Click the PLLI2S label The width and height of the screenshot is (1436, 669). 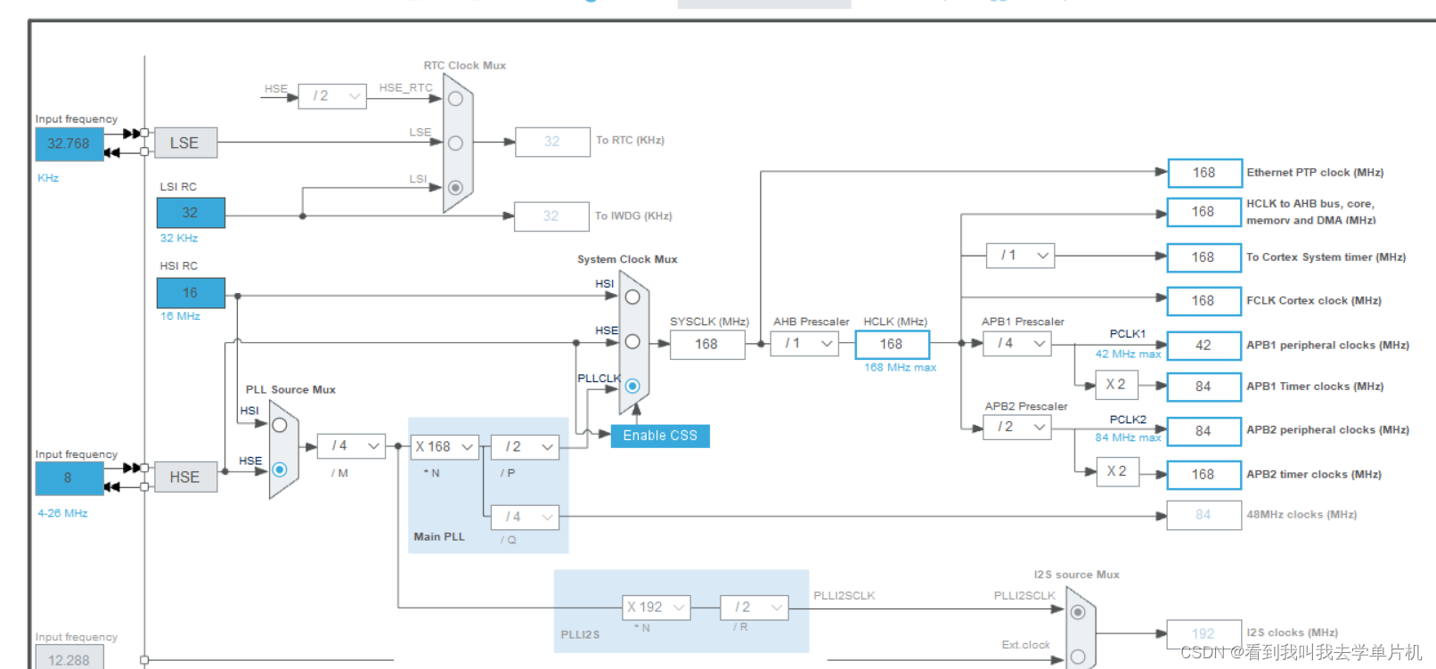(580, 635)
